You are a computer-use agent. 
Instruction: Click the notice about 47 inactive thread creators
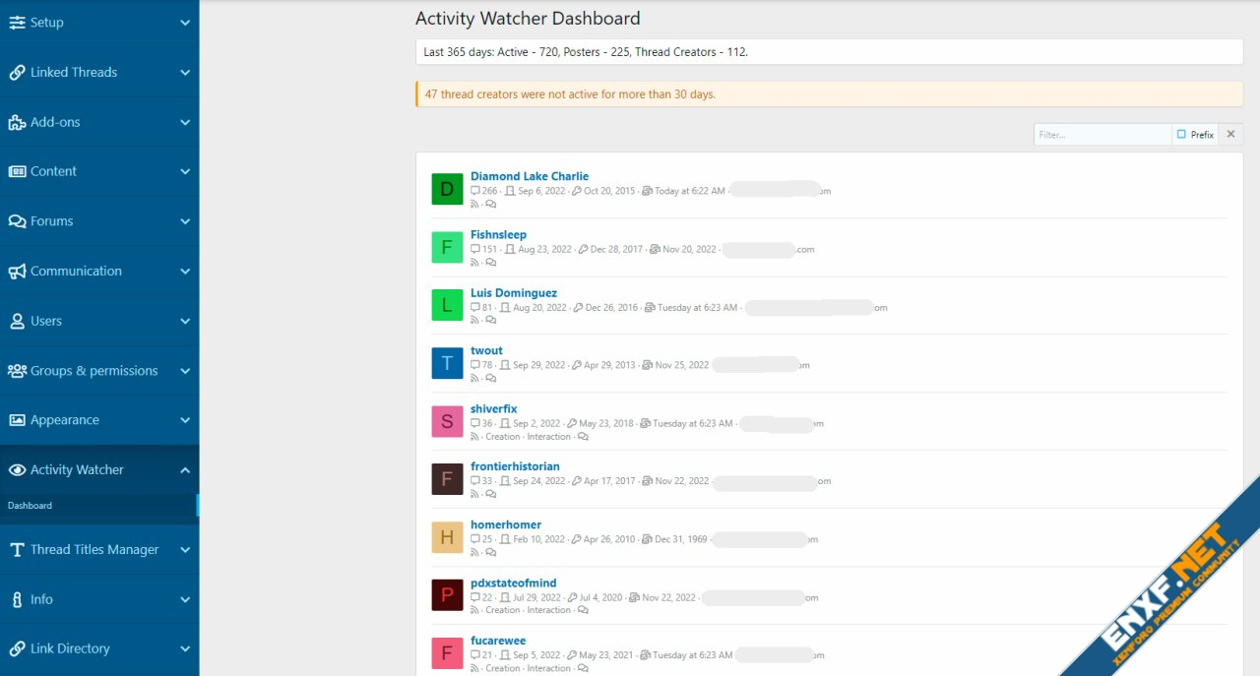829,94
